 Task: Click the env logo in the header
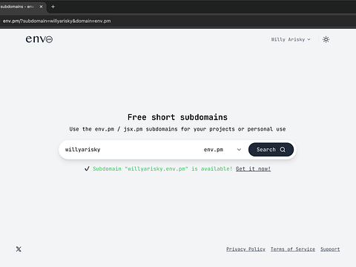click(x=39, y=39)
